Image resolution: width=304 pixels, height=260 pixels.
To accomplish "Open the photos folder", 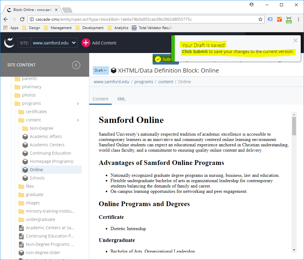I will point(25,95).
